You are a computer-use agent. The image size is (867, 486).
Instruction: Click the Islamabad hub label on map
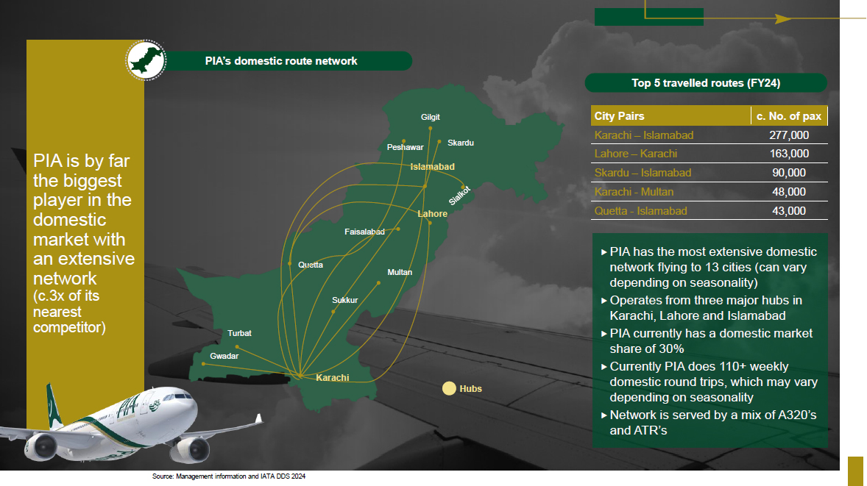tap(432, 166)
